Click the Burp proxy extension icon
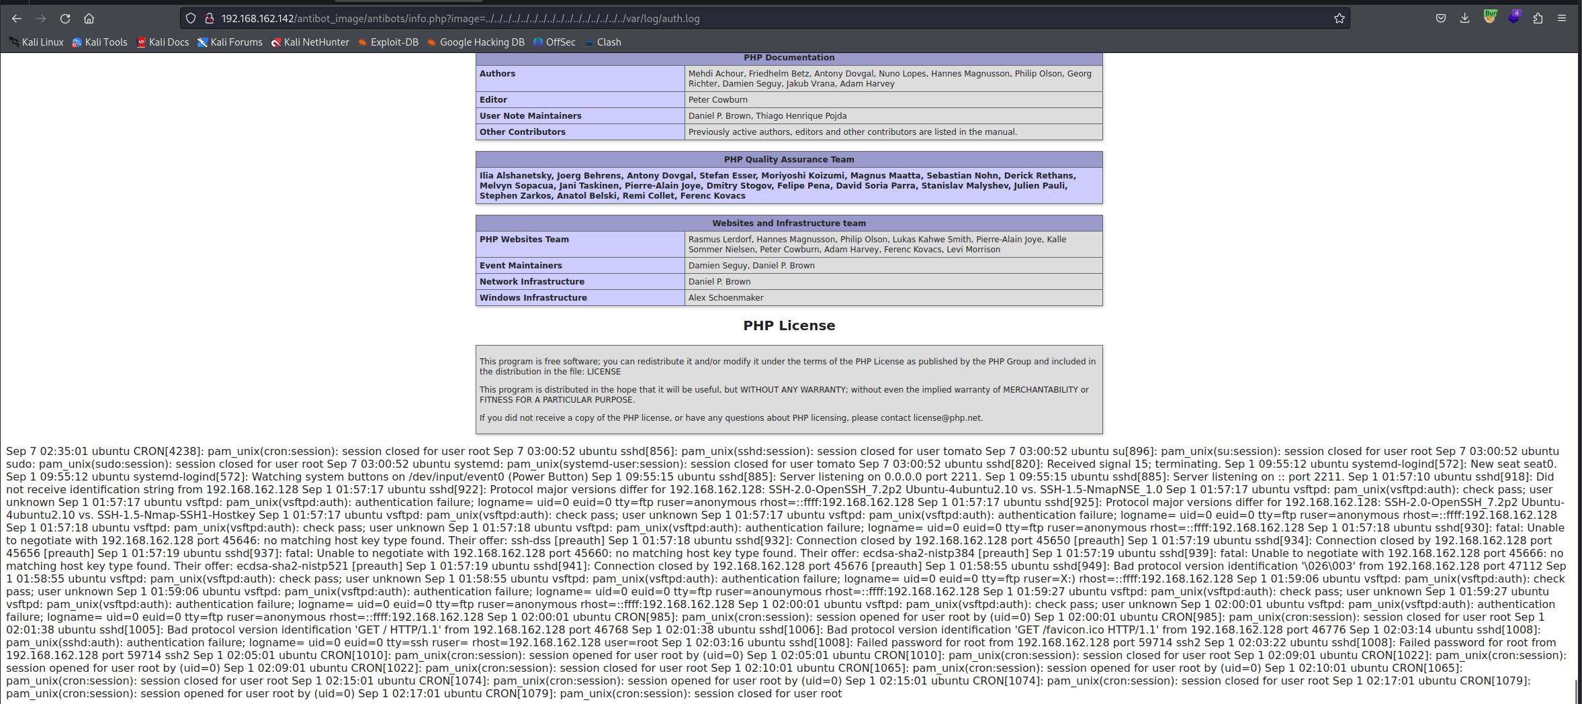 [1489, 17]
